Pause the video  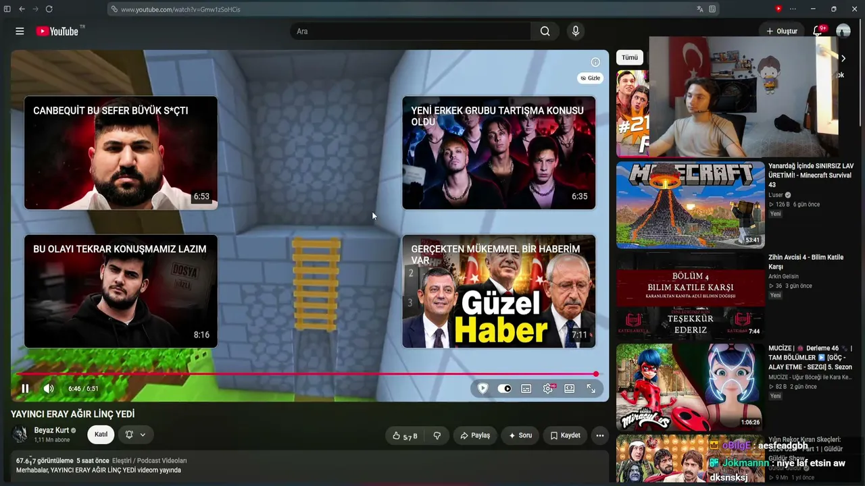[x=25, y=388]
